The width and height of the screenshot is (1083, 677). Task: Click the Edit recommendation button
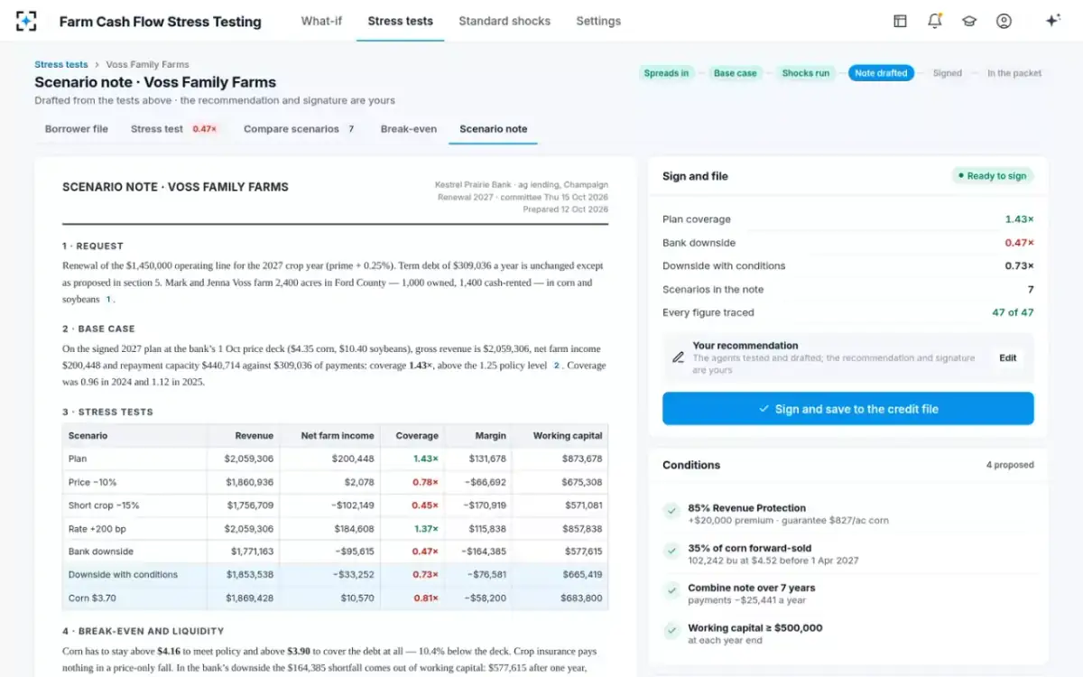(x=1008, y=357)
